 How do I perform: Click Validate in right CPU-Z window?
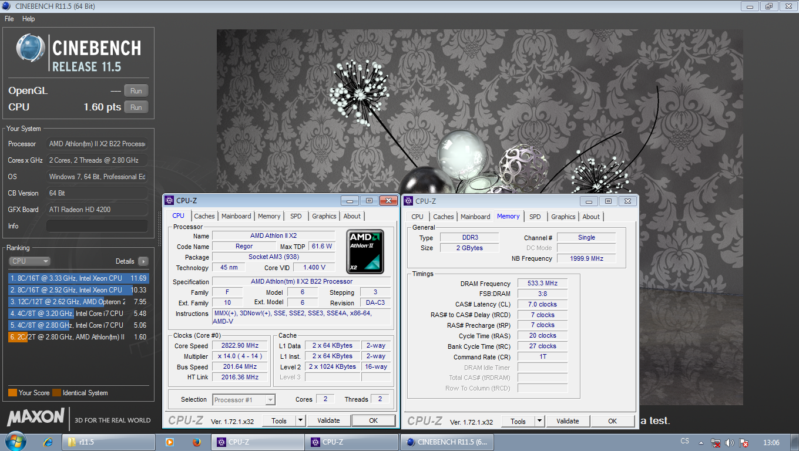click(x=568, y=421)
